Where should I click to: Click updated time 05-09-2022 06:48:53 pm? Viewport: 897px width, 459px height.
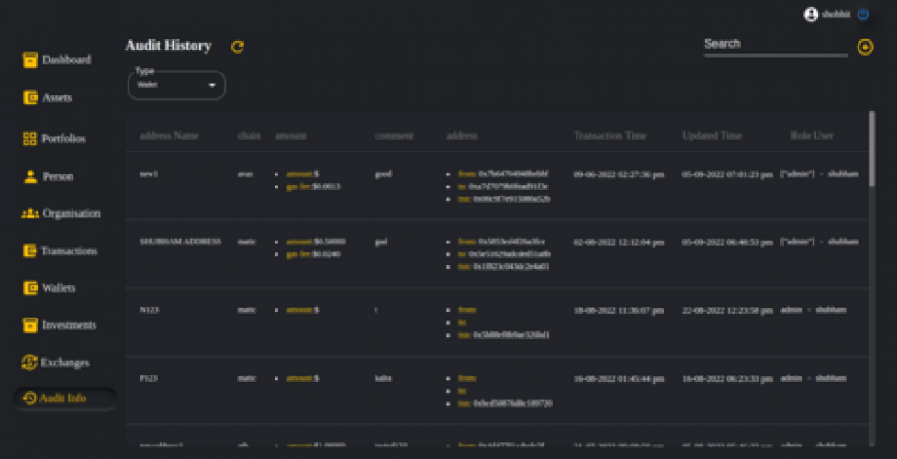[727, 242]
